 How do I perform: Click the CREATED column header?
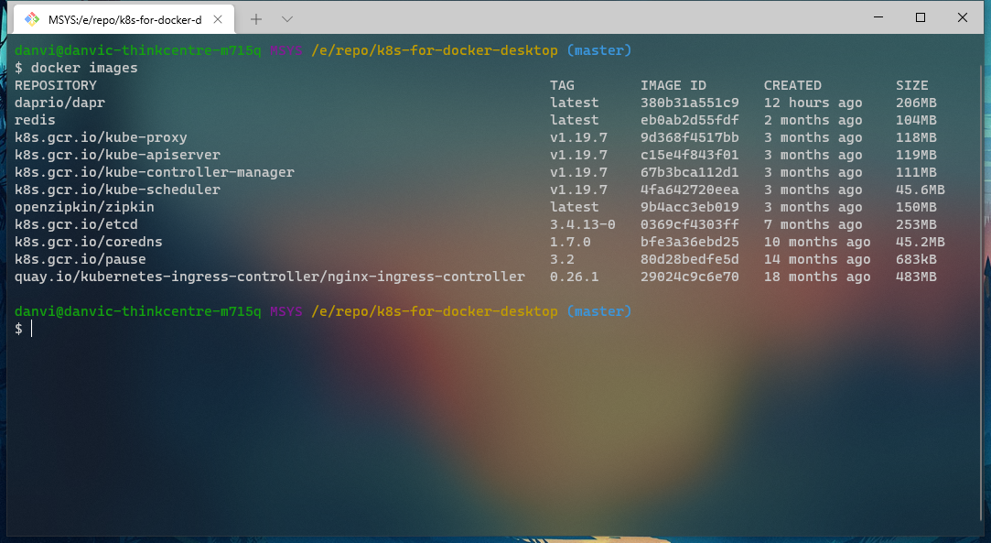click(792, 85)
